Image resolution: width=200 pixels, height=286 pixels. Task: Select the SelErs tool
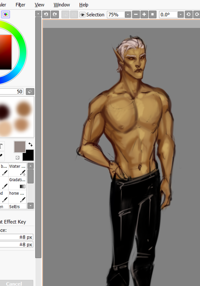[18, 206]
